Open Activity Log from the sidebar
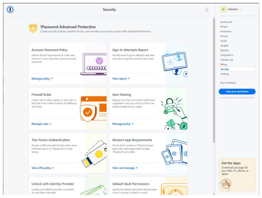This screenshot has height=198, width=262. point(227,60)
